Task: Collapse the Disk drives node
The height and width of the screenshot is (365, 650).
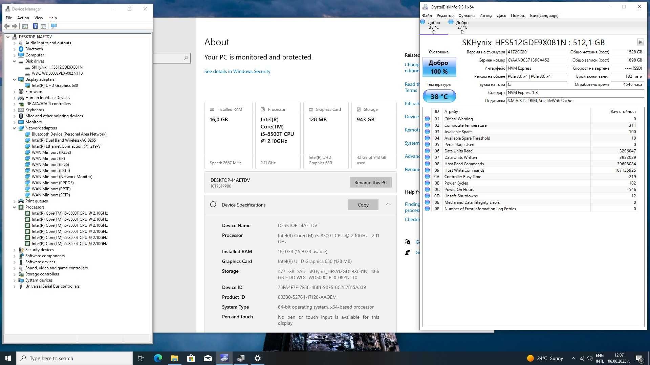Action: [x=14, y=61]
